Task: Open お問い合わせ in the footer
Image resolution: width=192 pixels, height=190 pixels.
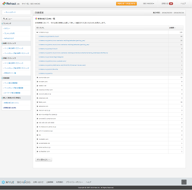Action: click(38, 182)
